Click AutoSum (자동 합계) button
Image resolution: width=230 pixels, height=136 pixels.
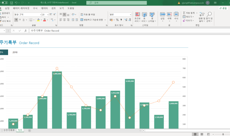pyautogui.click(x=189, y=13)
